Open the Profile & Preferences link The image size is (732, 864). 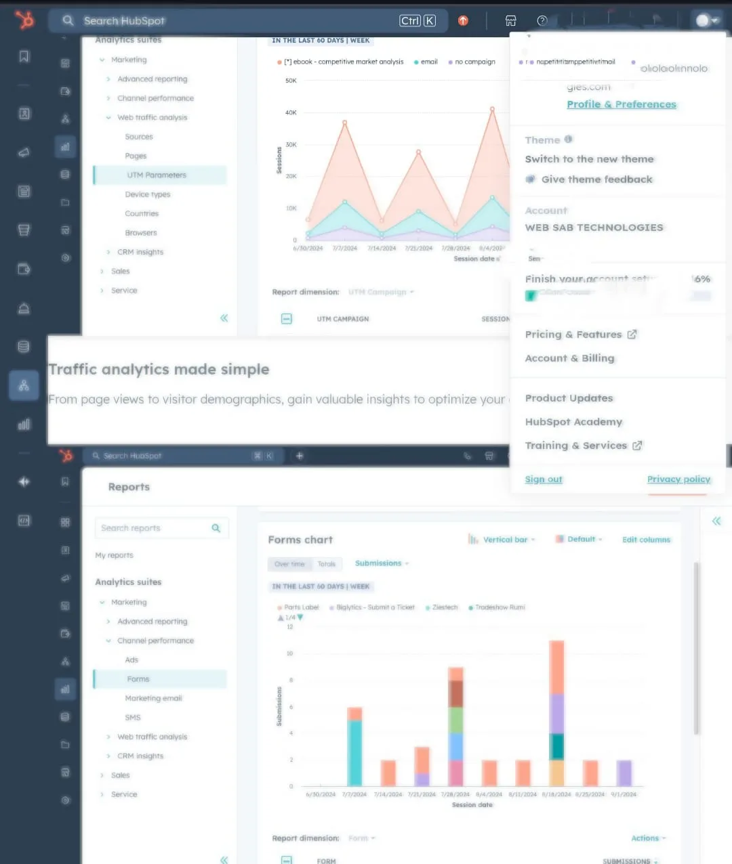[x=622, y=104]
